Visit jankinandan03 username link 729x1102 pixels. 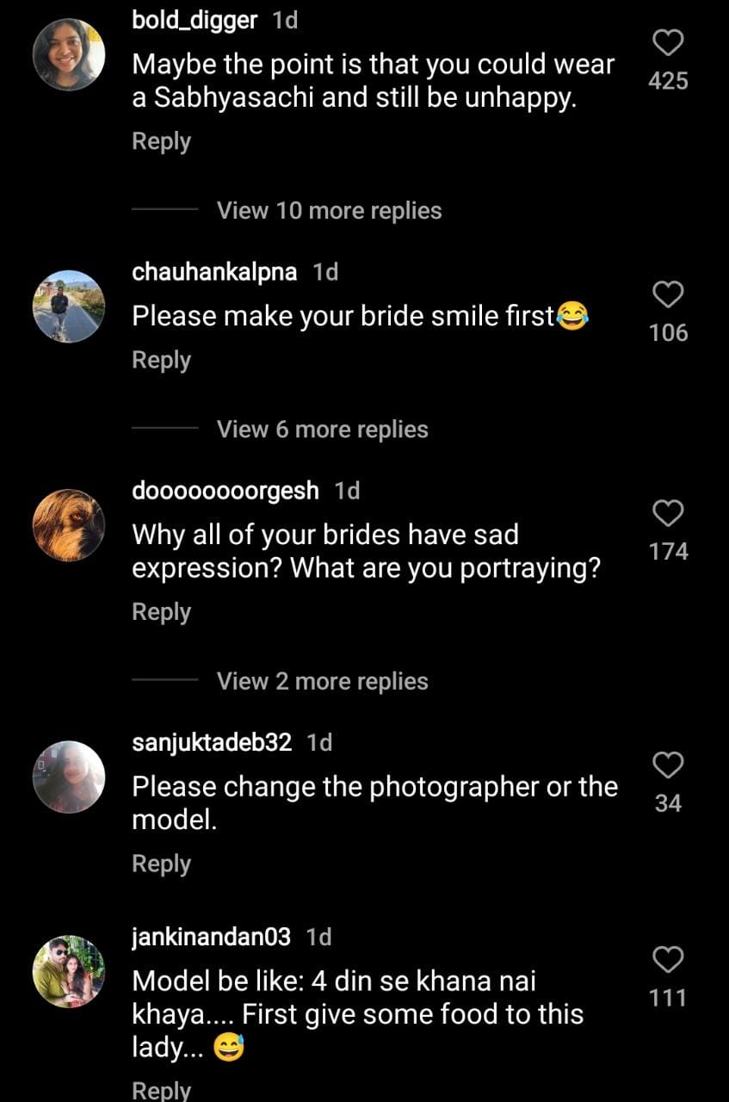[211, 938]
